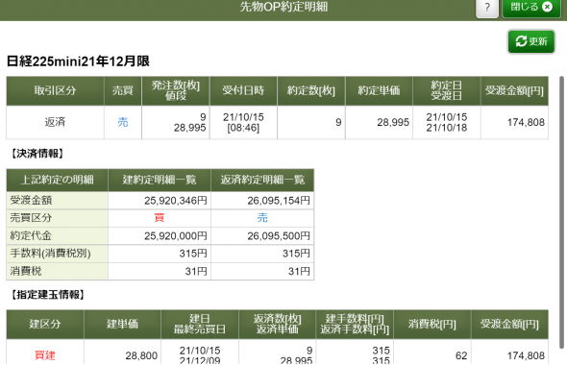Select the 約定単価 column header

379,90
